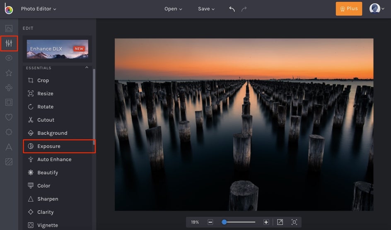Click the zoom slider handle

point(224,222)
